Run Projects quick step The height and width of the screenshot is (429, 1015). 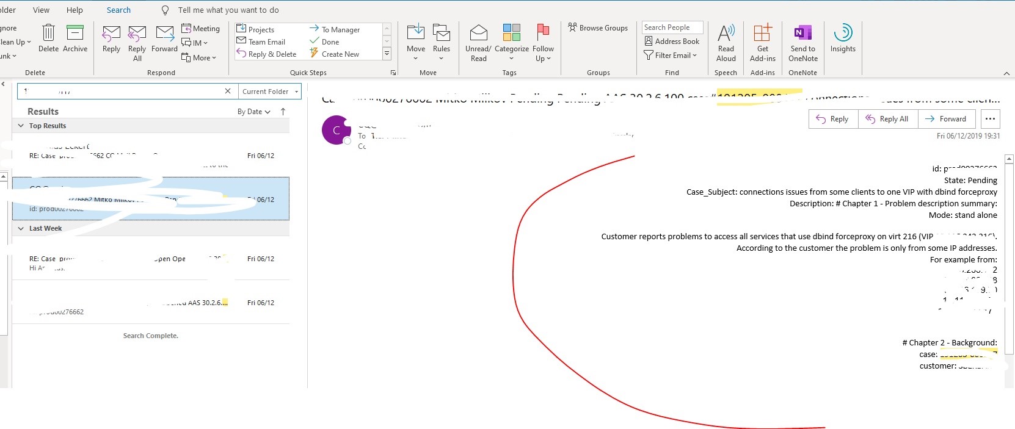pos(255,29)
